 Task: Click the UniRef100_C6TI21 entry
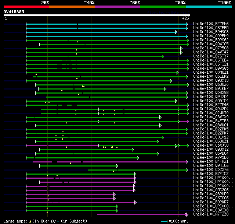coord(211,64)
